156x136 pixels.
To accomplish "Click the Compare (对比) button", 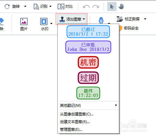I will pyautogui.click(x=65, y=6).
